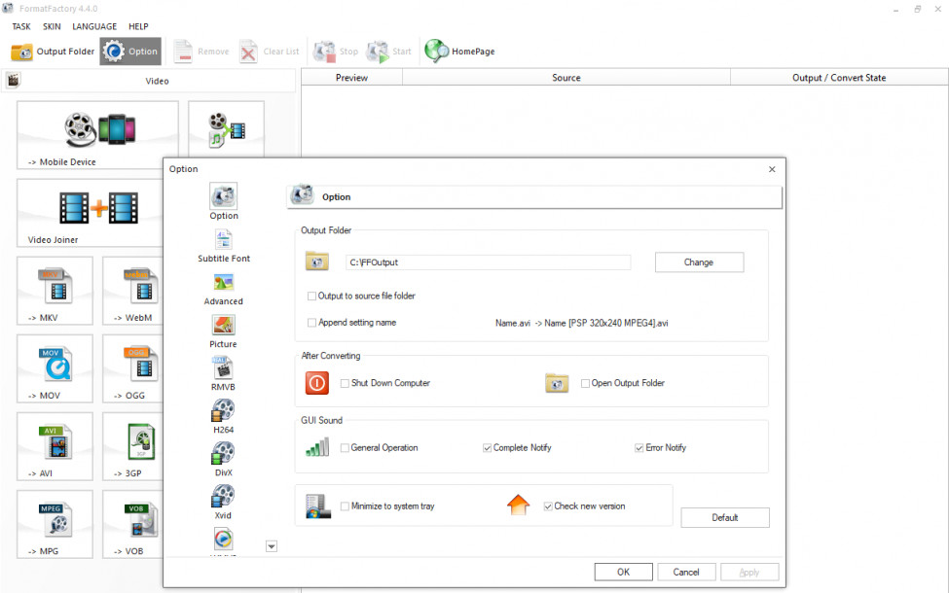
Task: Enable Output to source file folder
Action: (x=311, y=296)
